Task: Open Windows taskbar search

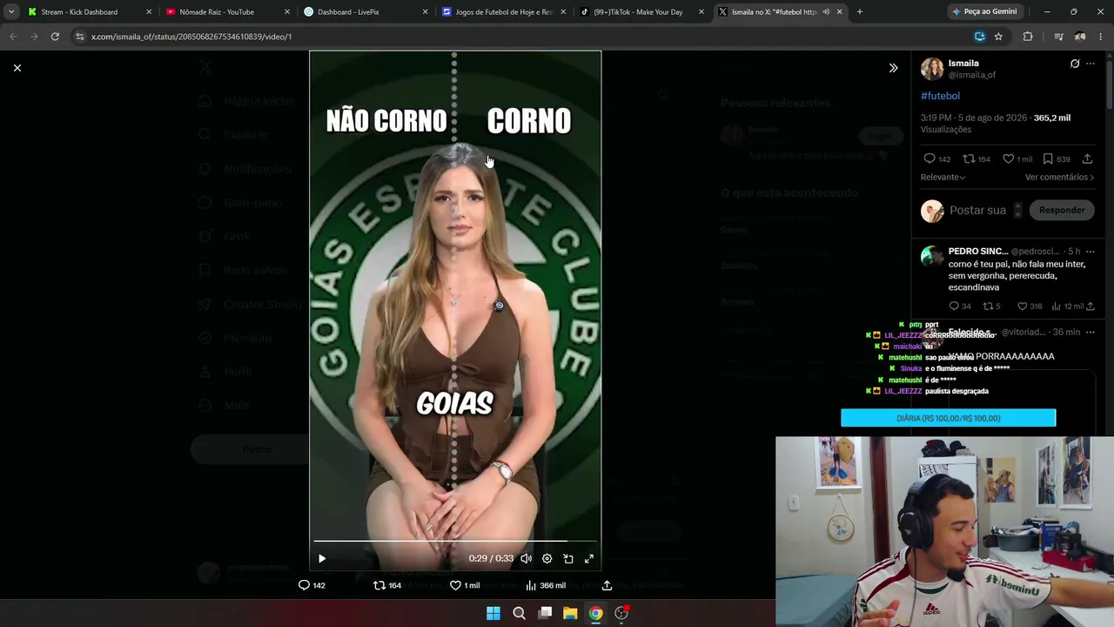Action: 520,613
